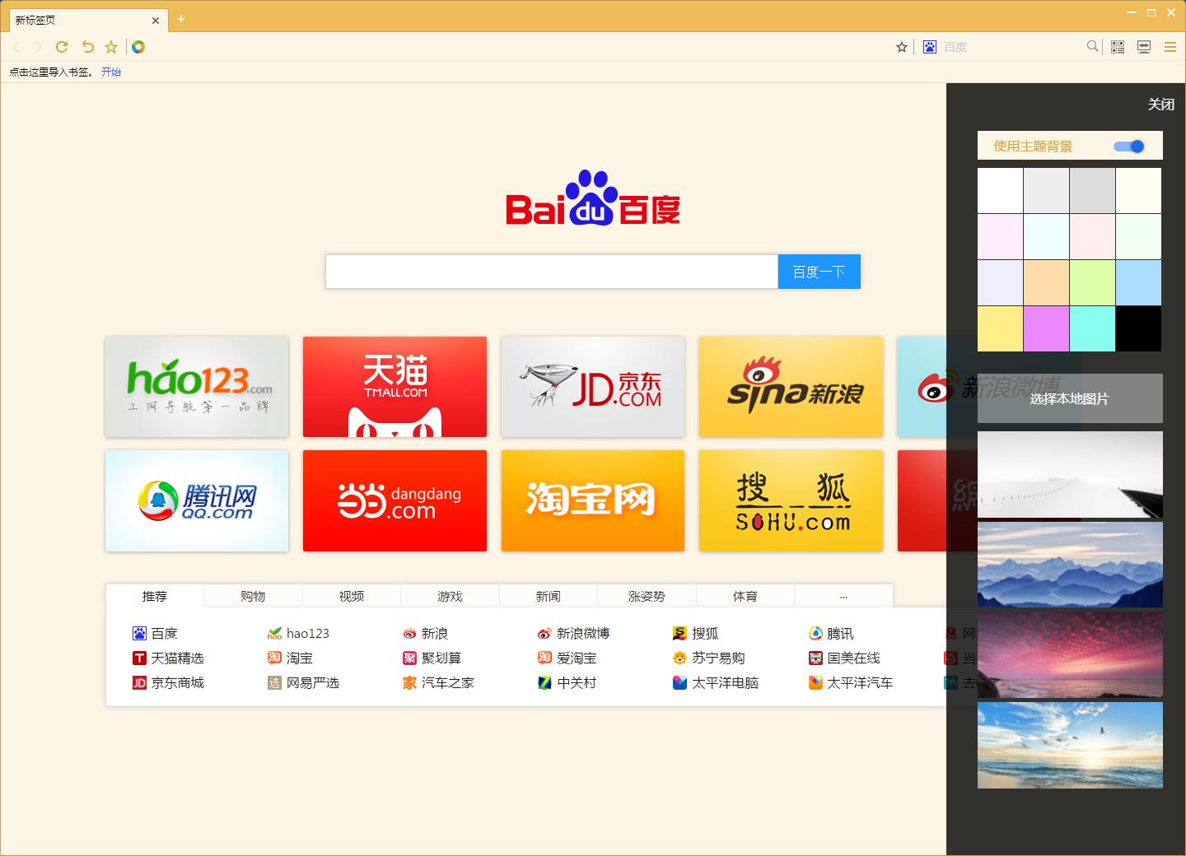Click the 开始 link to import bookmarks

[111, 72]
